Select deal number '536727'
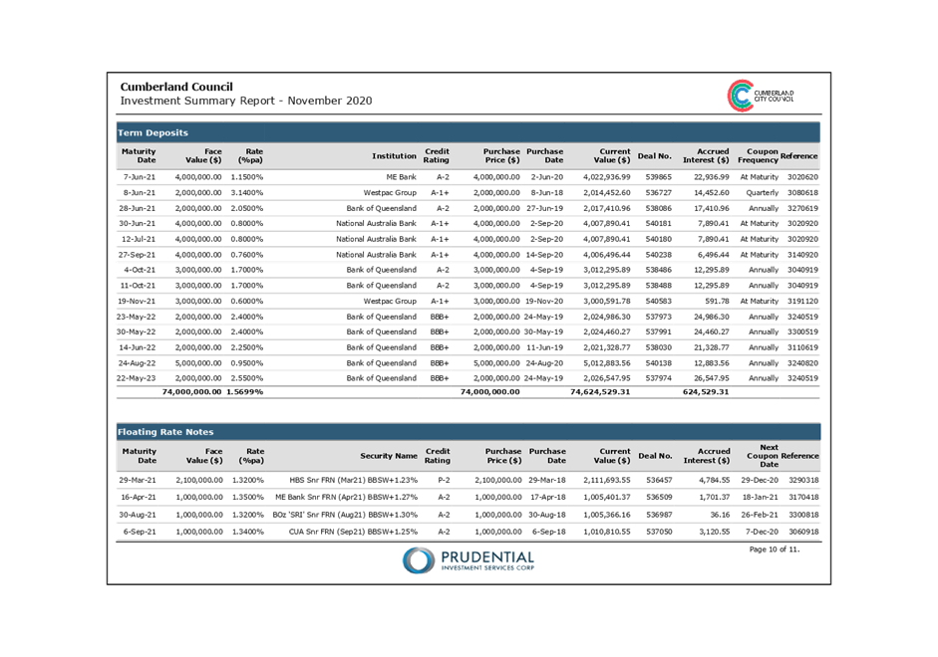 click(658, 193)
